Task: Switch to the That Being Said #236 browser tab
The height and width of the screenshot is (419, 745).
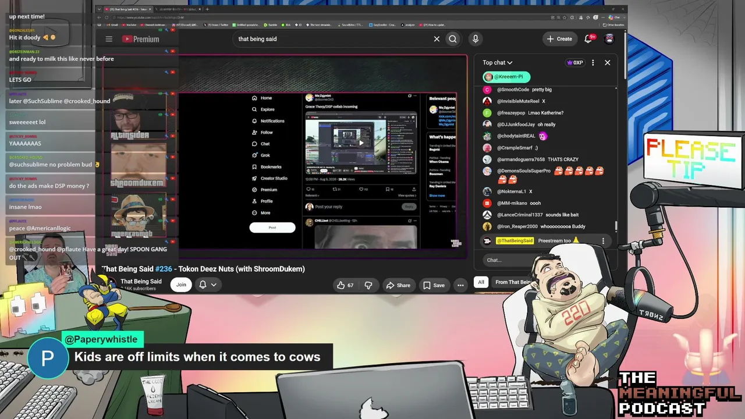Action: click(x=128, y=9)
